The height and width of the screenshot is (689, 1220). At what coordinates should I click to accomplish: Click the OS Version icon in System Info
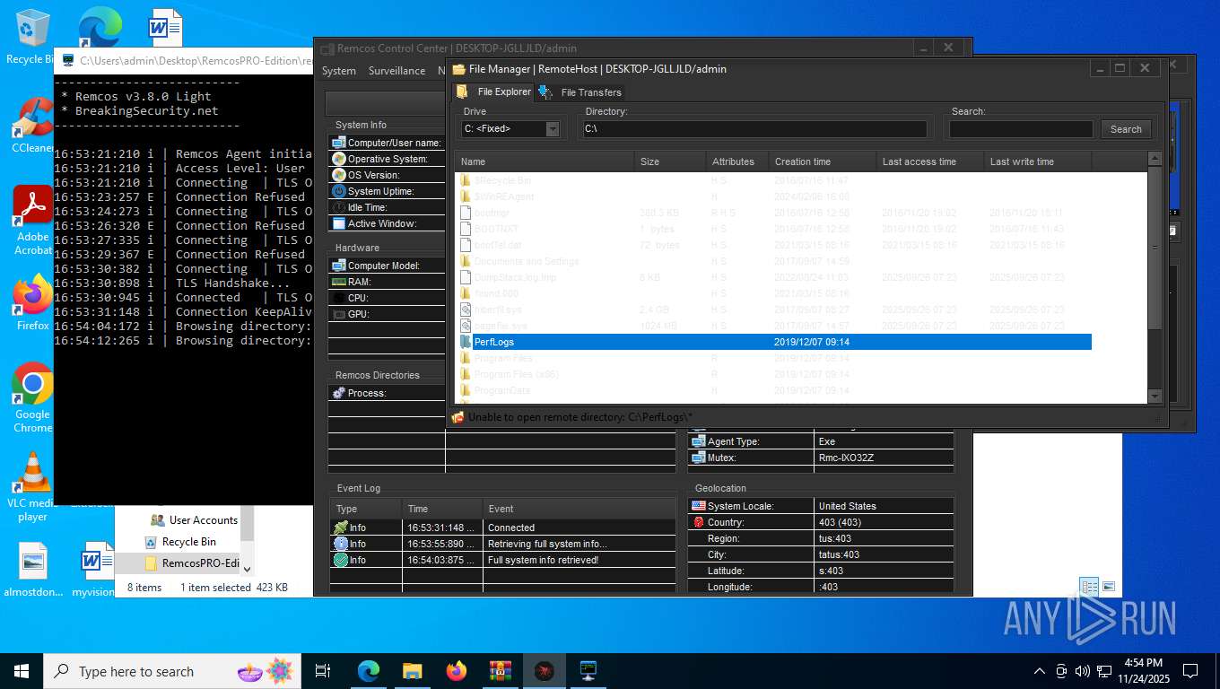tap(339, 175)
